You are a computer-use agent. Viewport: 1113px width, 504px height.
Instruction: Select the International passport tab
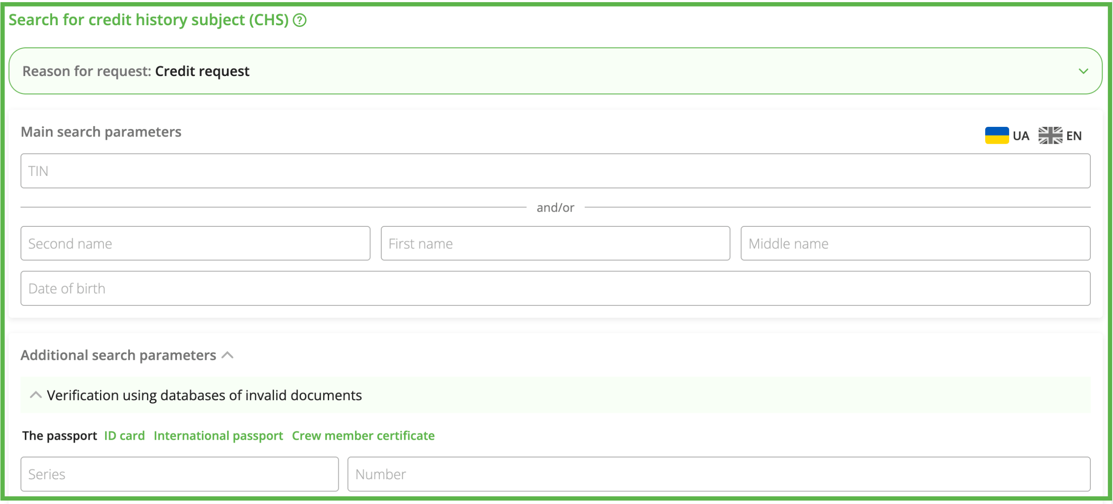[218, 435]
